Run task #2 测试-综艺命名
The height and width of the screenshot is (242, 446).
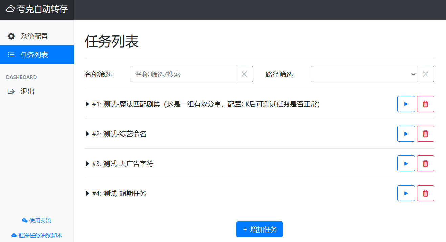[406, 134]
